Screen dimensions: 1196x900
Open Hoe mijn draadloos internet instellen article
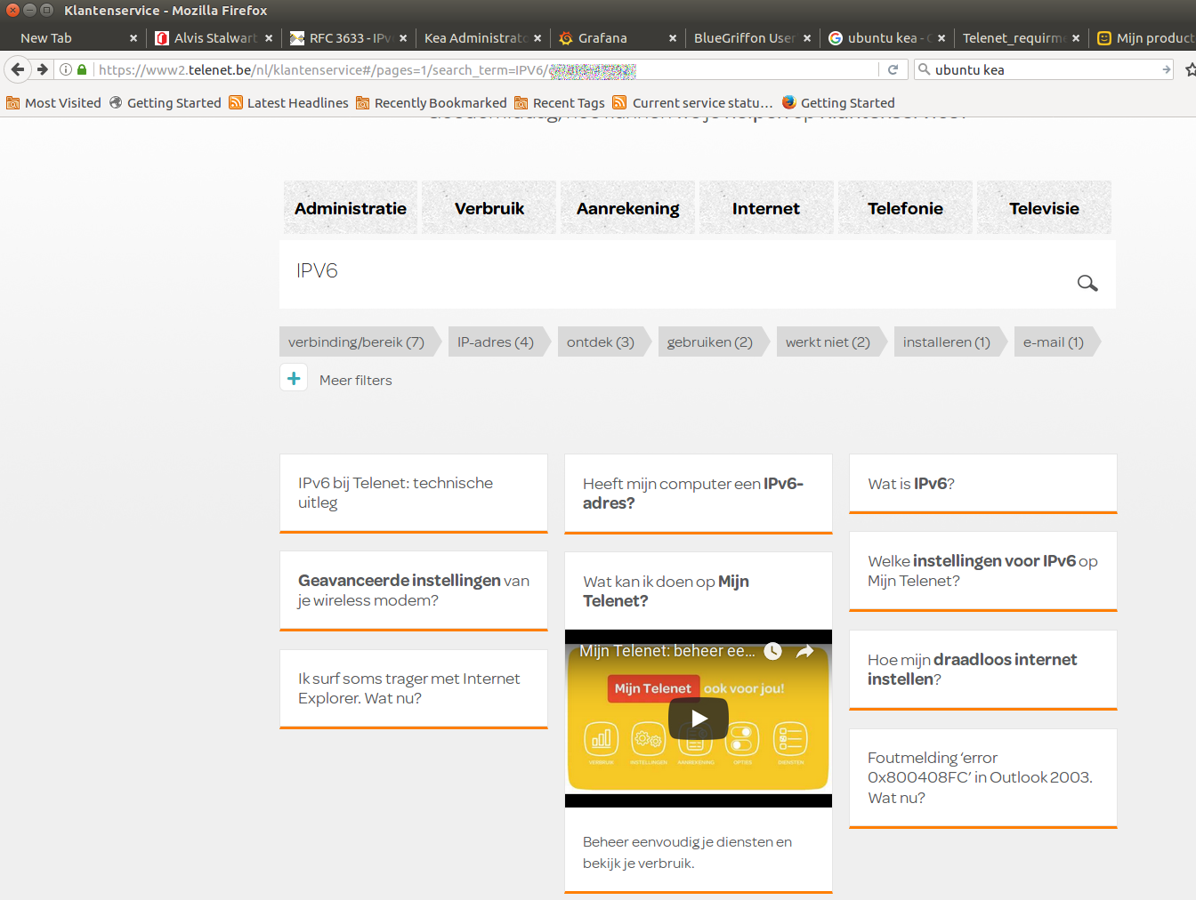[x=983, y=670]
